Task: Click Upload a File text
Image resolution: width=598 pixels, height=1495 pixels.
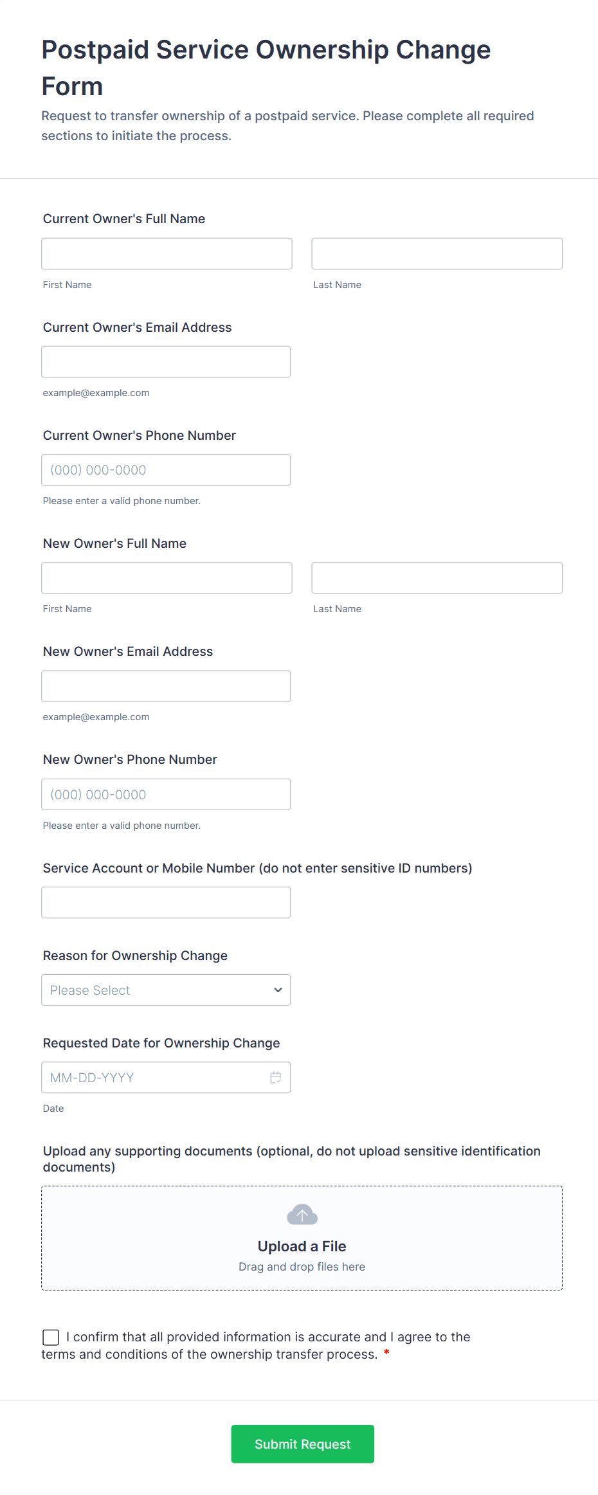Action: pos(302,1246)
